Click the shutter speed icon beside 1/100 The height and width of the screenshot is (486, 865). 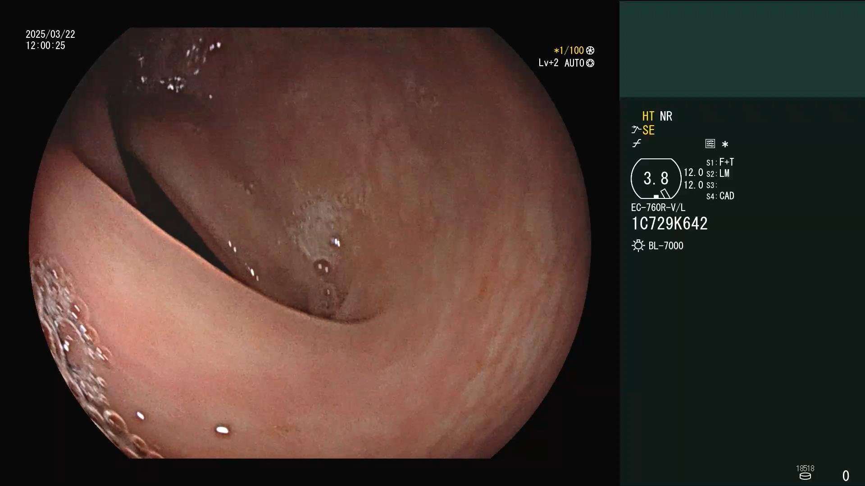point(590,50)
